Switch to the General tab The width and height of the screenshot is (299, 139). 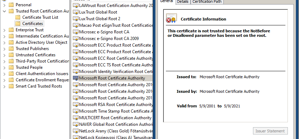pos(167,1)
